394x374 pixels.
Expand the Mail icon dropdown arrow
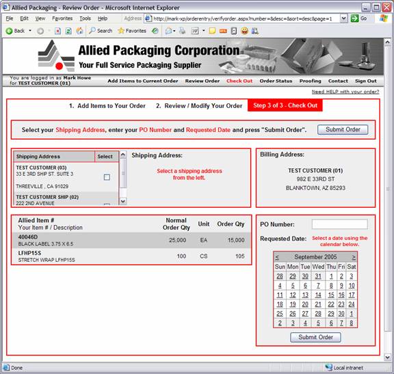[x=174, y=31]
